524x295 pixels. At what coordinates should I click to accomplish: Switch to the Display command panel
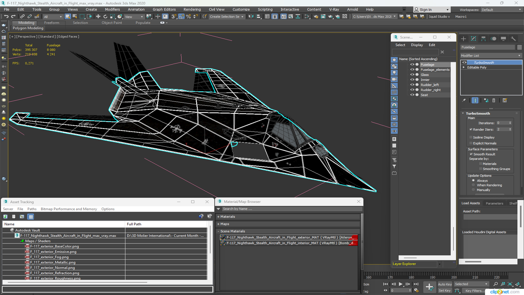click(x=504, y=39)
